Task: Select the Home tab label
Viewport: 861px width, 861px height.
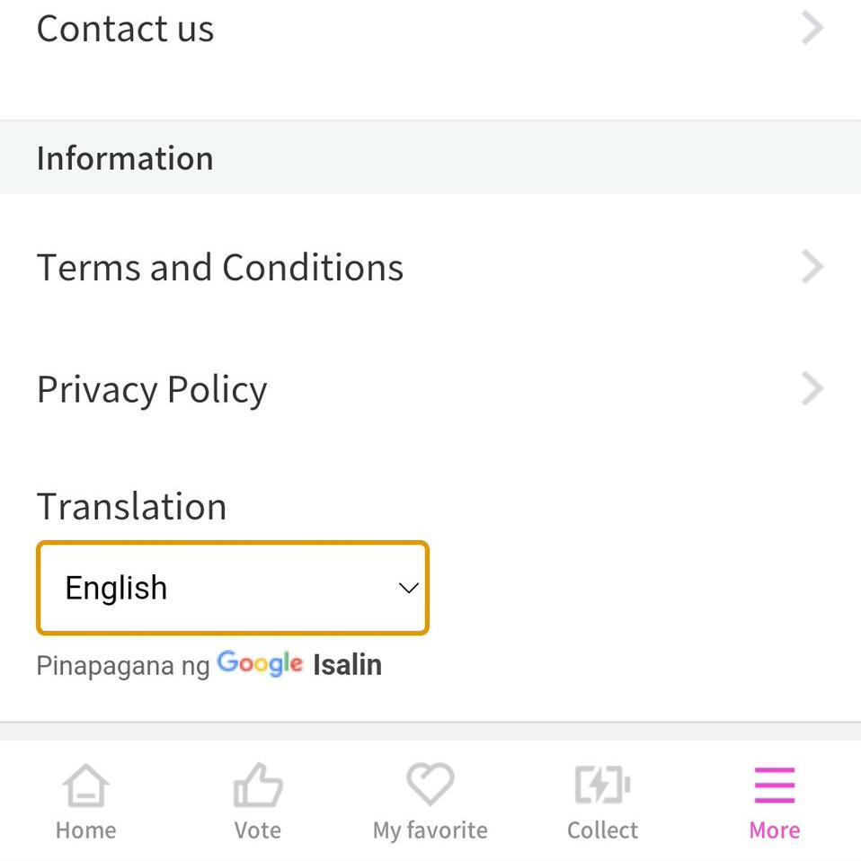Action: [85, 830]
